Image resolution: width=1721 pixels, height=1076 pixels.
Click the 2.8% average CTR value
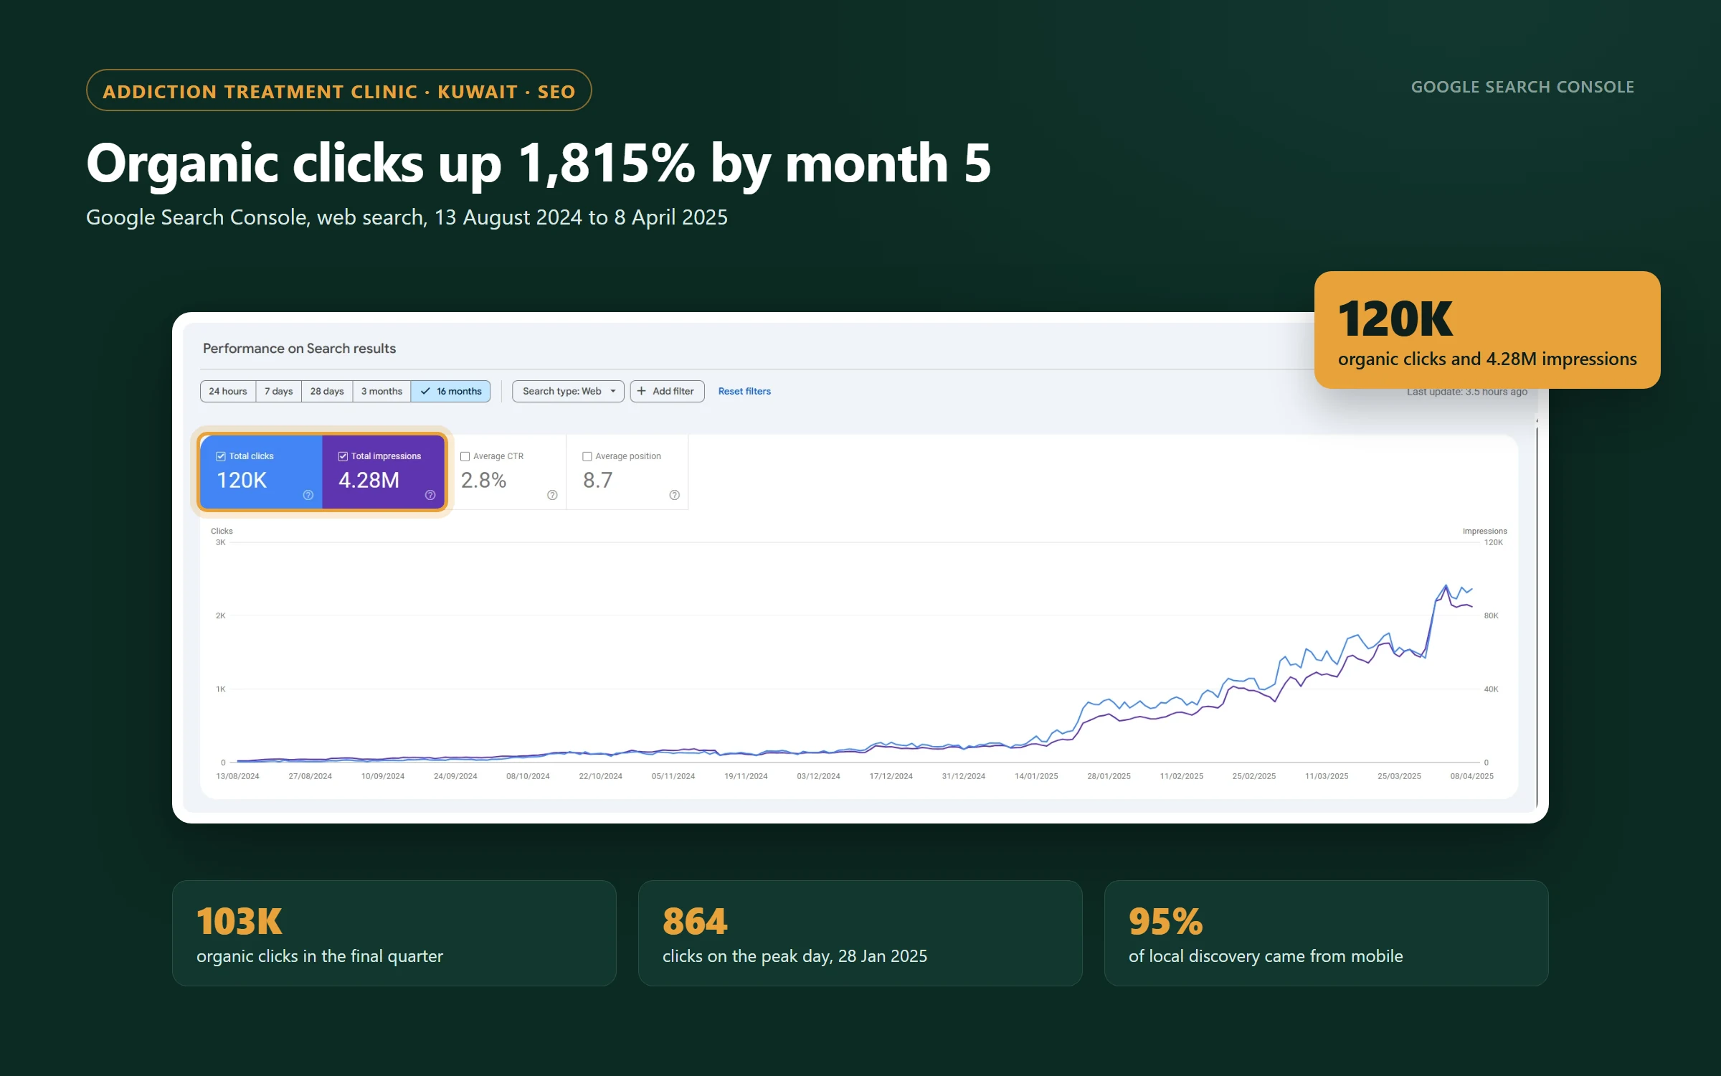point(483,480)
